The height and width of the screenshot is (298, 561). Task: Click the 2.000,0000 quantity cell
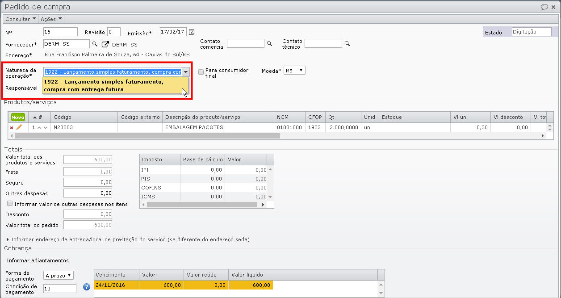343,127
